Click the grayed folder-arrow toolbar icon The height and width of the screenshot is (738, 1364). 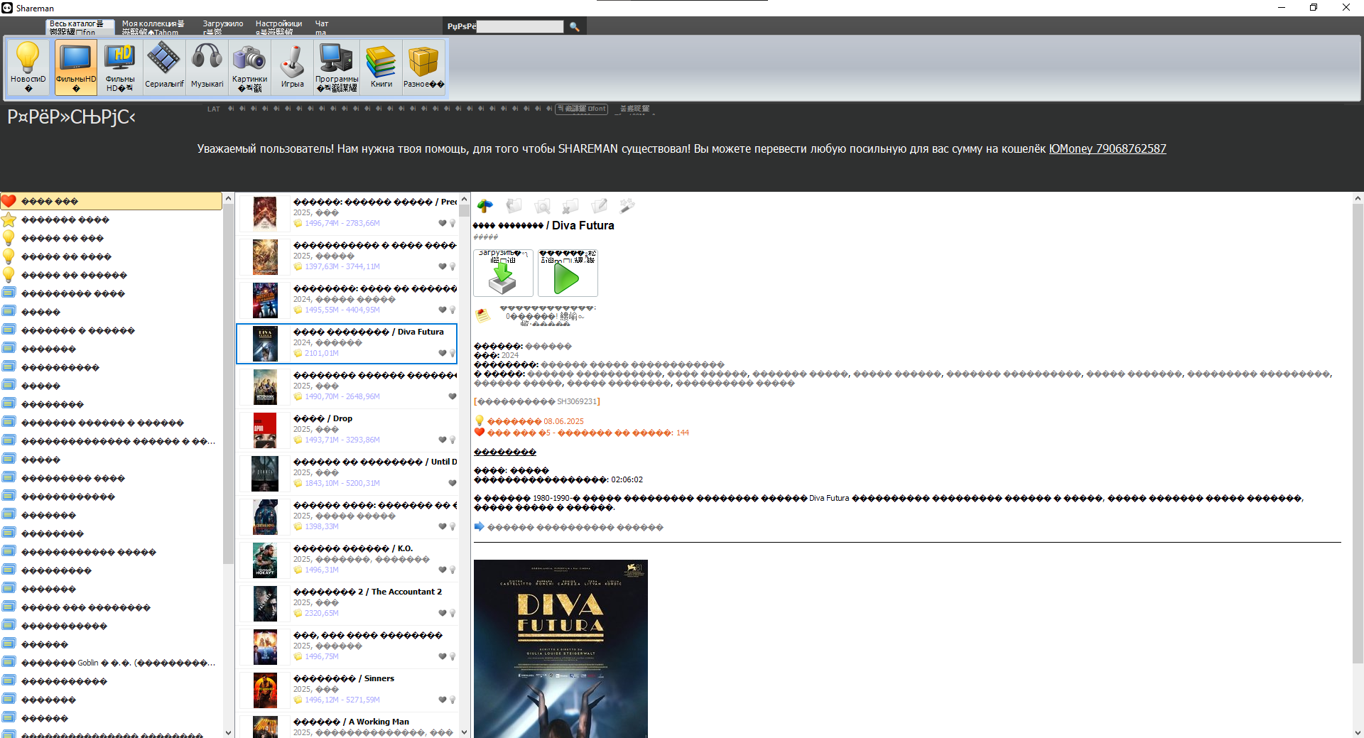point(514,206)
